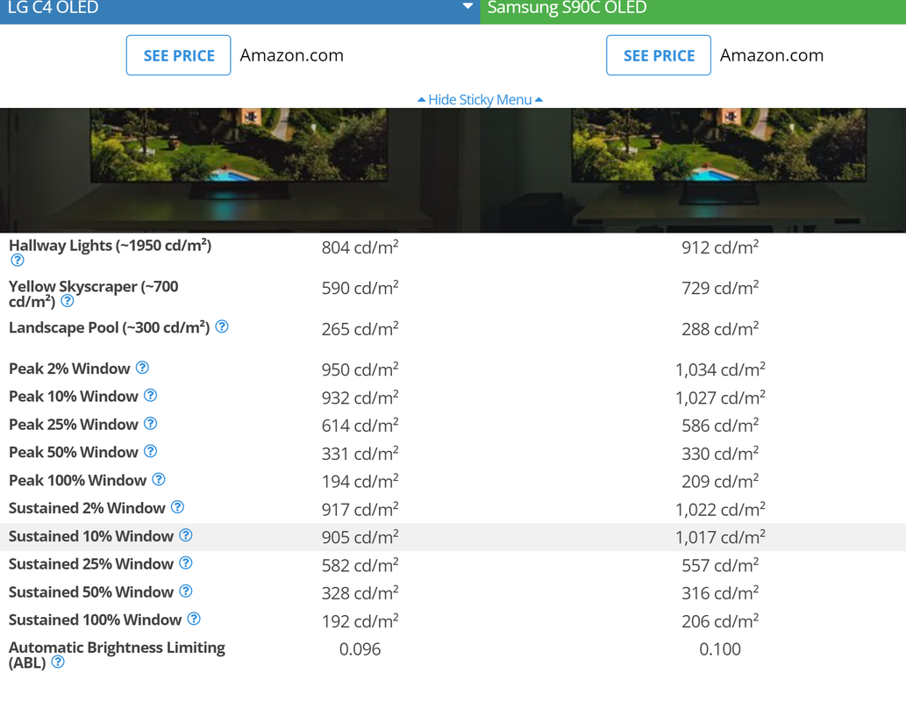Viewport: 906px width, 702px height.
Task: Select the Peak 100% Window label
Action: (x=77, y=481)
